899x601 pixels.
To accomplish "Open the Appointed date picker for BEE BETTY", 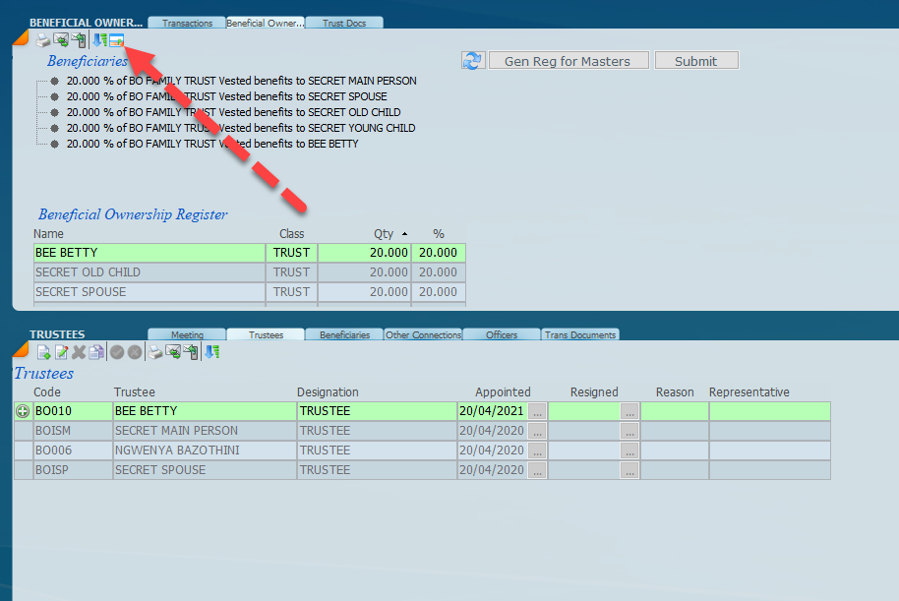I will (x=537, y=412).
